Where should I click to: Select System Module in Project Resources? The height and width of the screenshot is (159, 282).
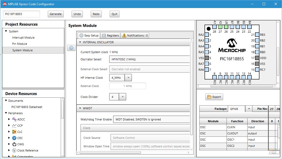tap(33, 50)
